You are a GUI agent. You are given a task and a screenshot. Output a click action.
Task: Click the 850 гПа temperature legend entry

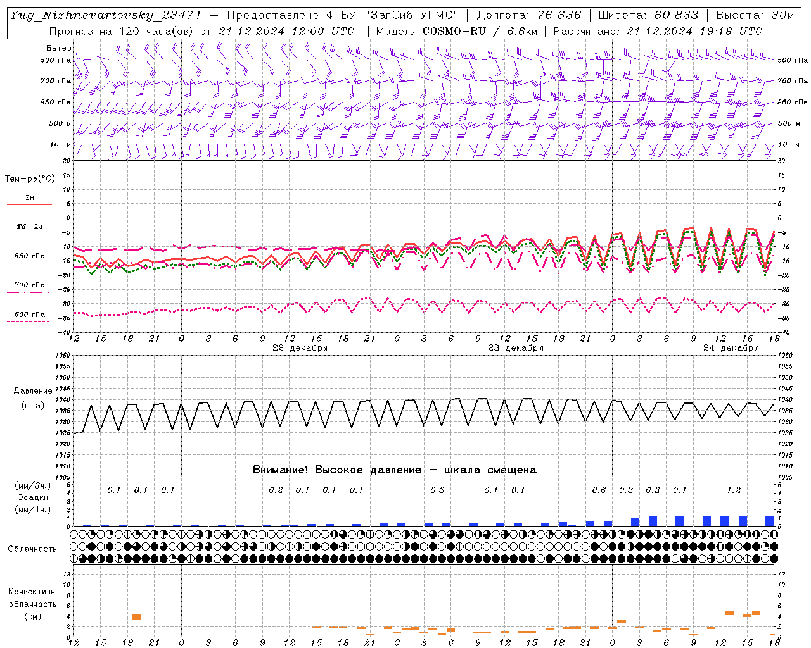[x=29, y=256]
